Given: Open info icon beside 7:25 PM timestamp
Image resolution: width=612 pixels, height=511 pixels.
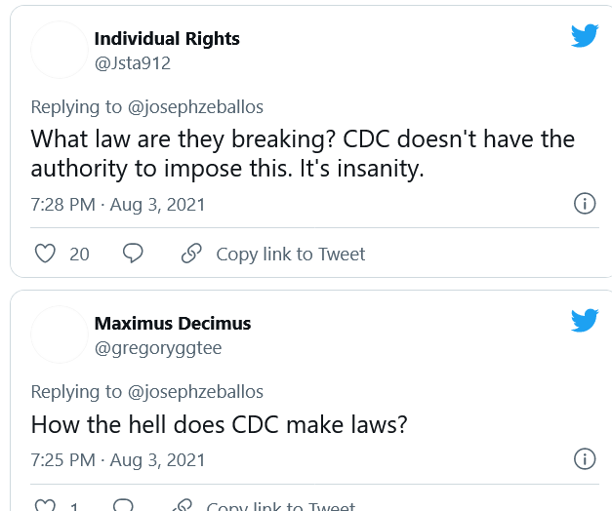Looking at the screenshot, I should (x=585, y=458).
